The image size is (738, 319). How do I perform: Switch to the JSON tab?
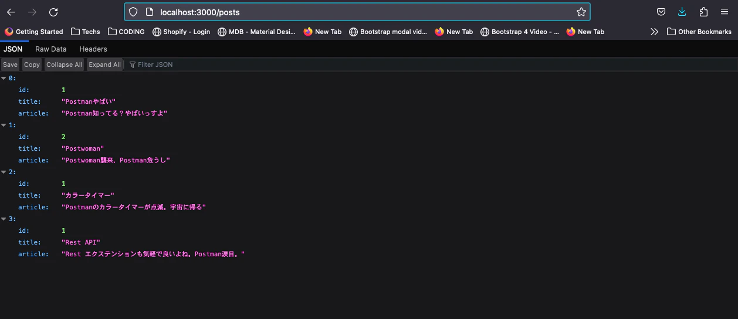13,49
